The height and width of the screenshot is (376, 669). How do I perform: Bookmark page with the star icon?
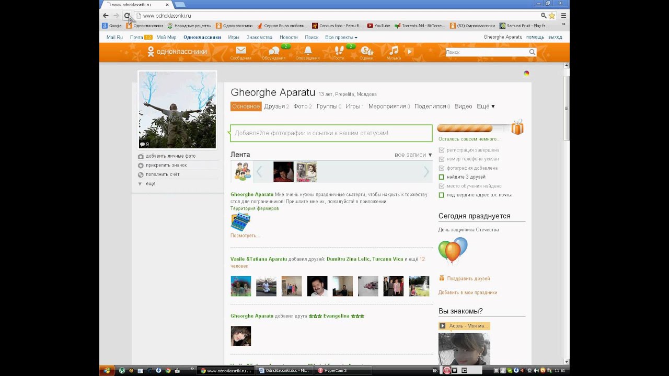click(x=551, y=16)
